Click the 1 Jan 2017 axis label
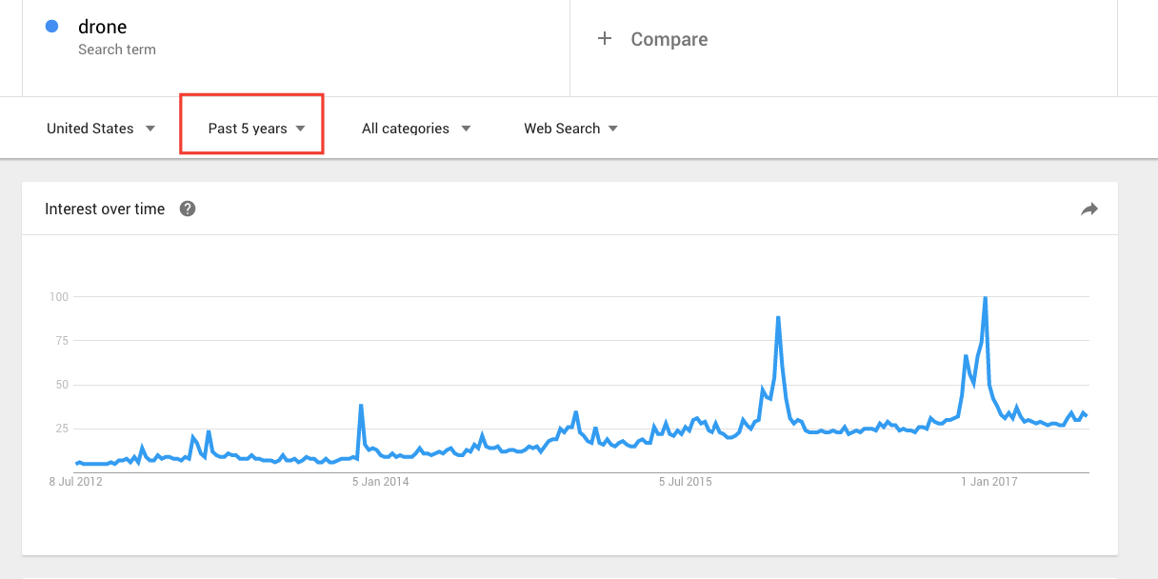The image size is (1158, 579). point(989,482)
